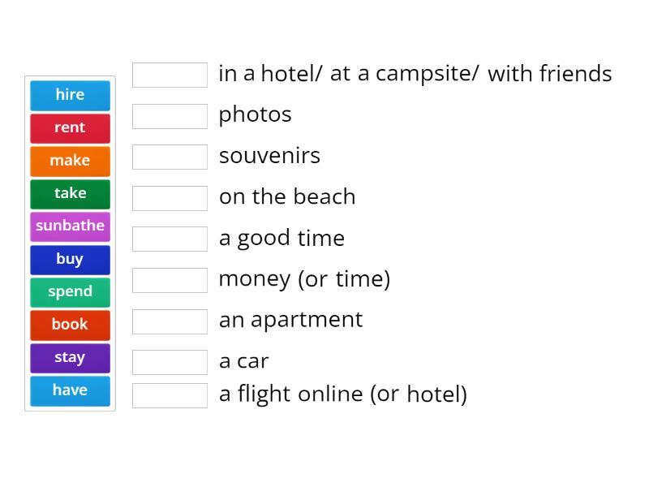Click the orange 'make' tile

pyautogui.click(x=70, y=161)
